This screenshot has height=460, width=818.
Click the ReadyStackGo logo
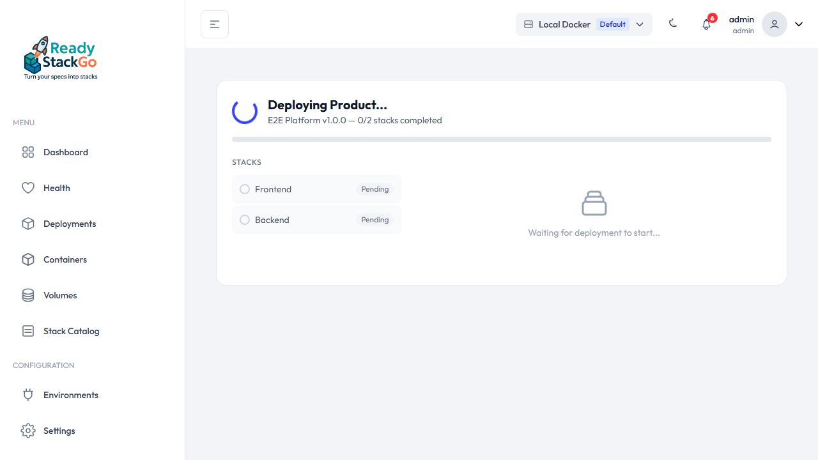click(60, 57)
